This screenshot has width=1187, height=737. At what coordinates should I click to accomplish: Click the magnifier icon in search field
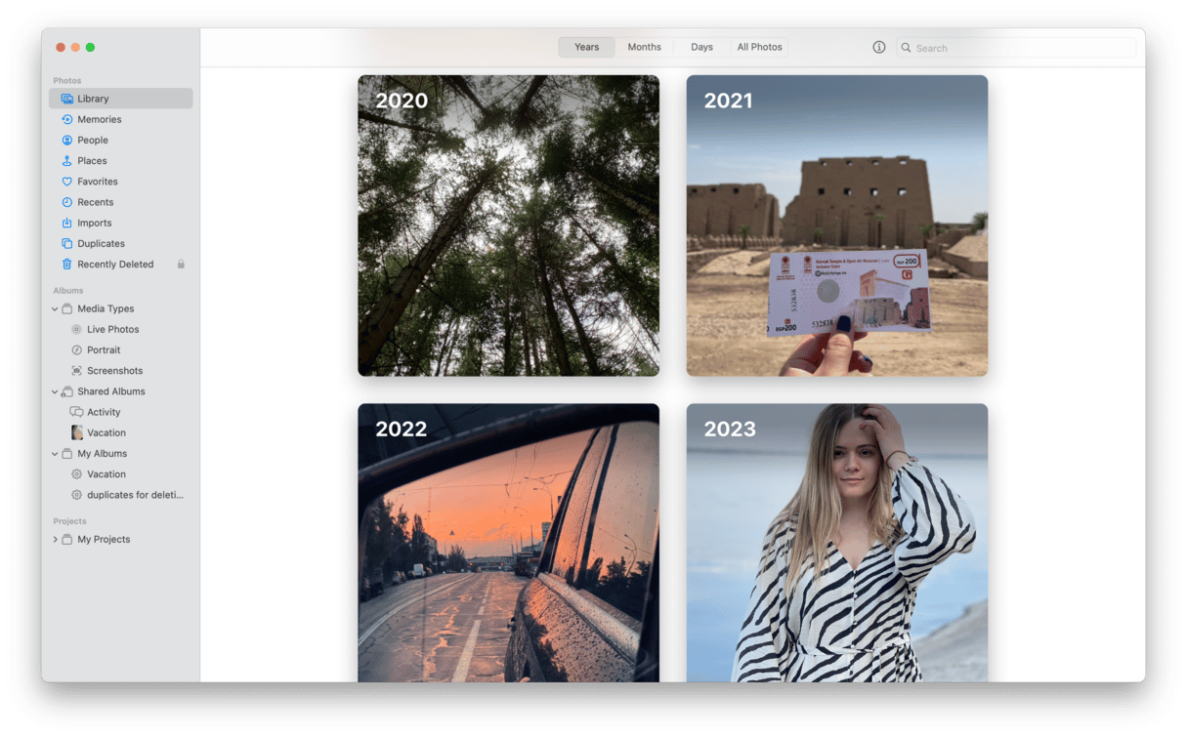click(x=907, y=47)
